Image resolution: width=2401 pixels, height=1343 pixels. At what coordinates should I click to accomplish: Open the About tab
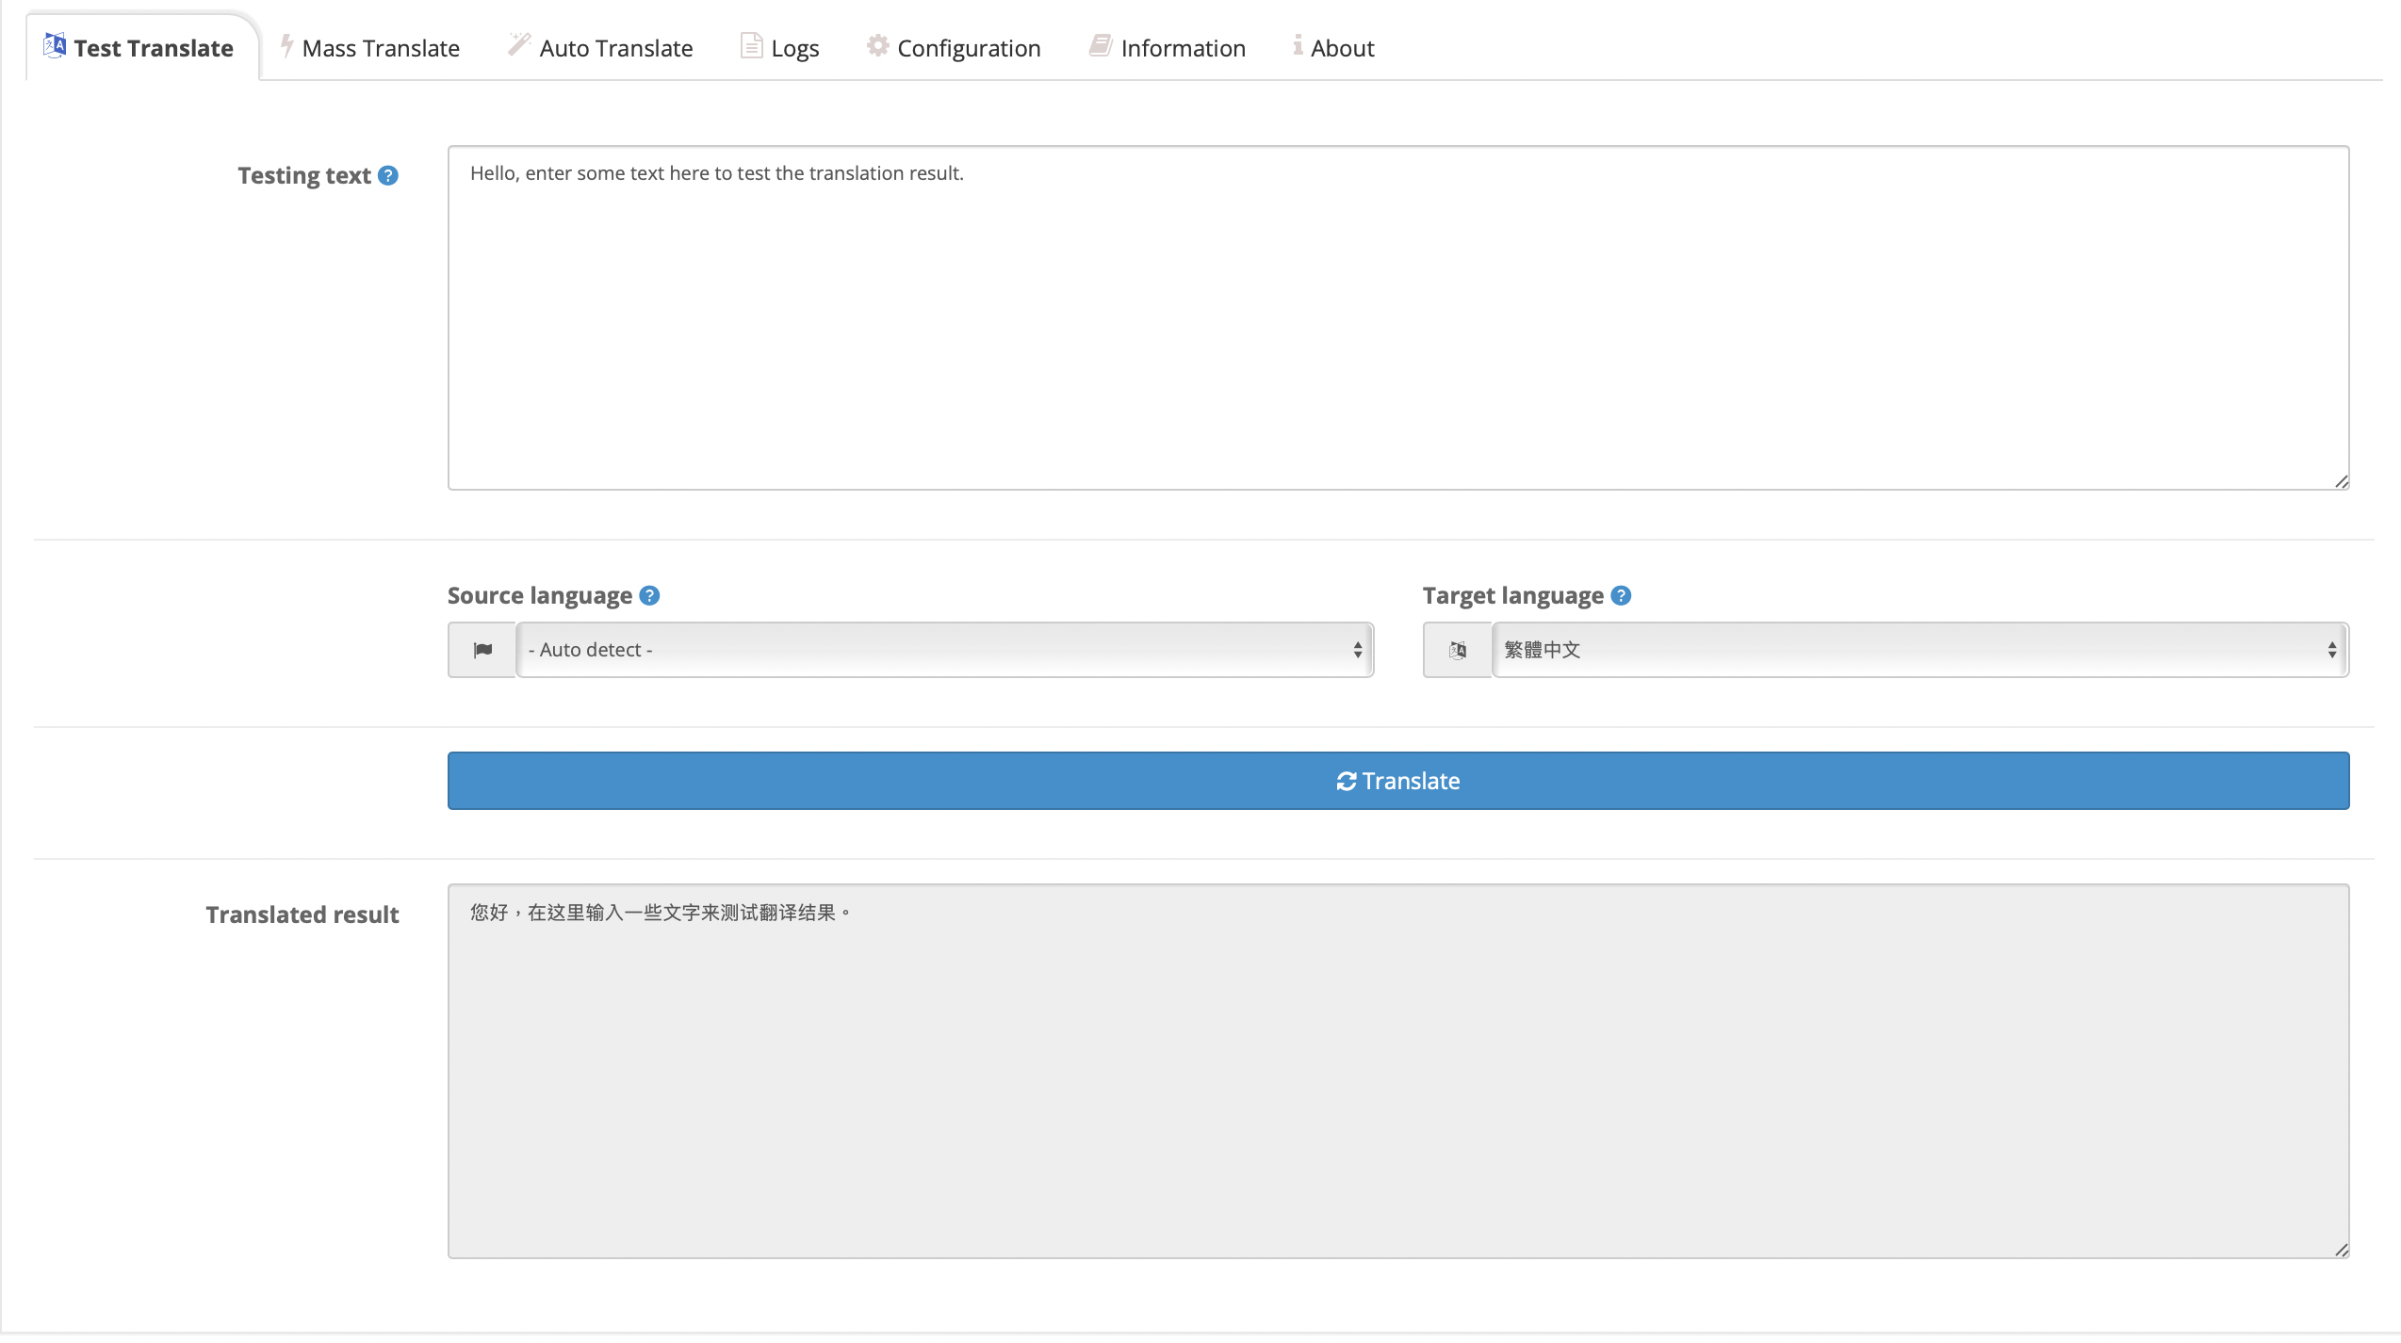(x=1342, y=48)
